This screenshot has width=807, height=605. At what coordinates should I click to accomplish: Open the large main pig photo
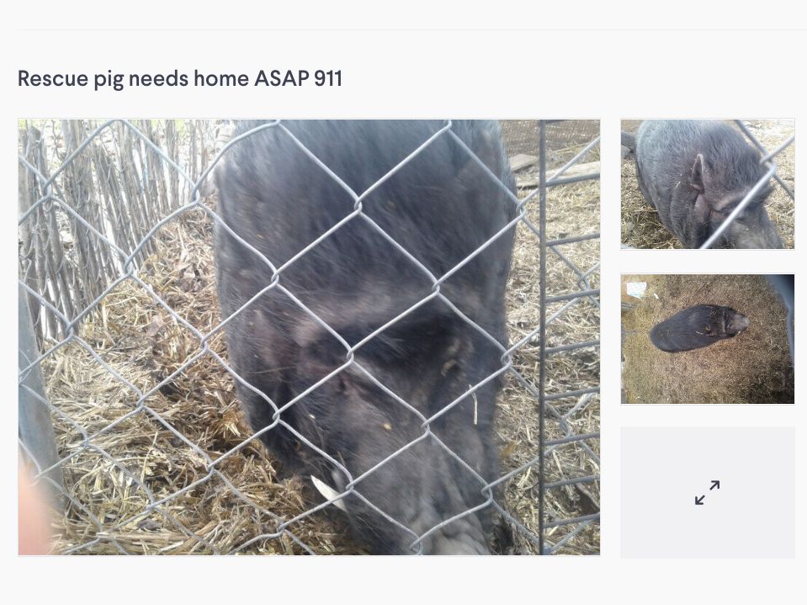coord(309,337)
